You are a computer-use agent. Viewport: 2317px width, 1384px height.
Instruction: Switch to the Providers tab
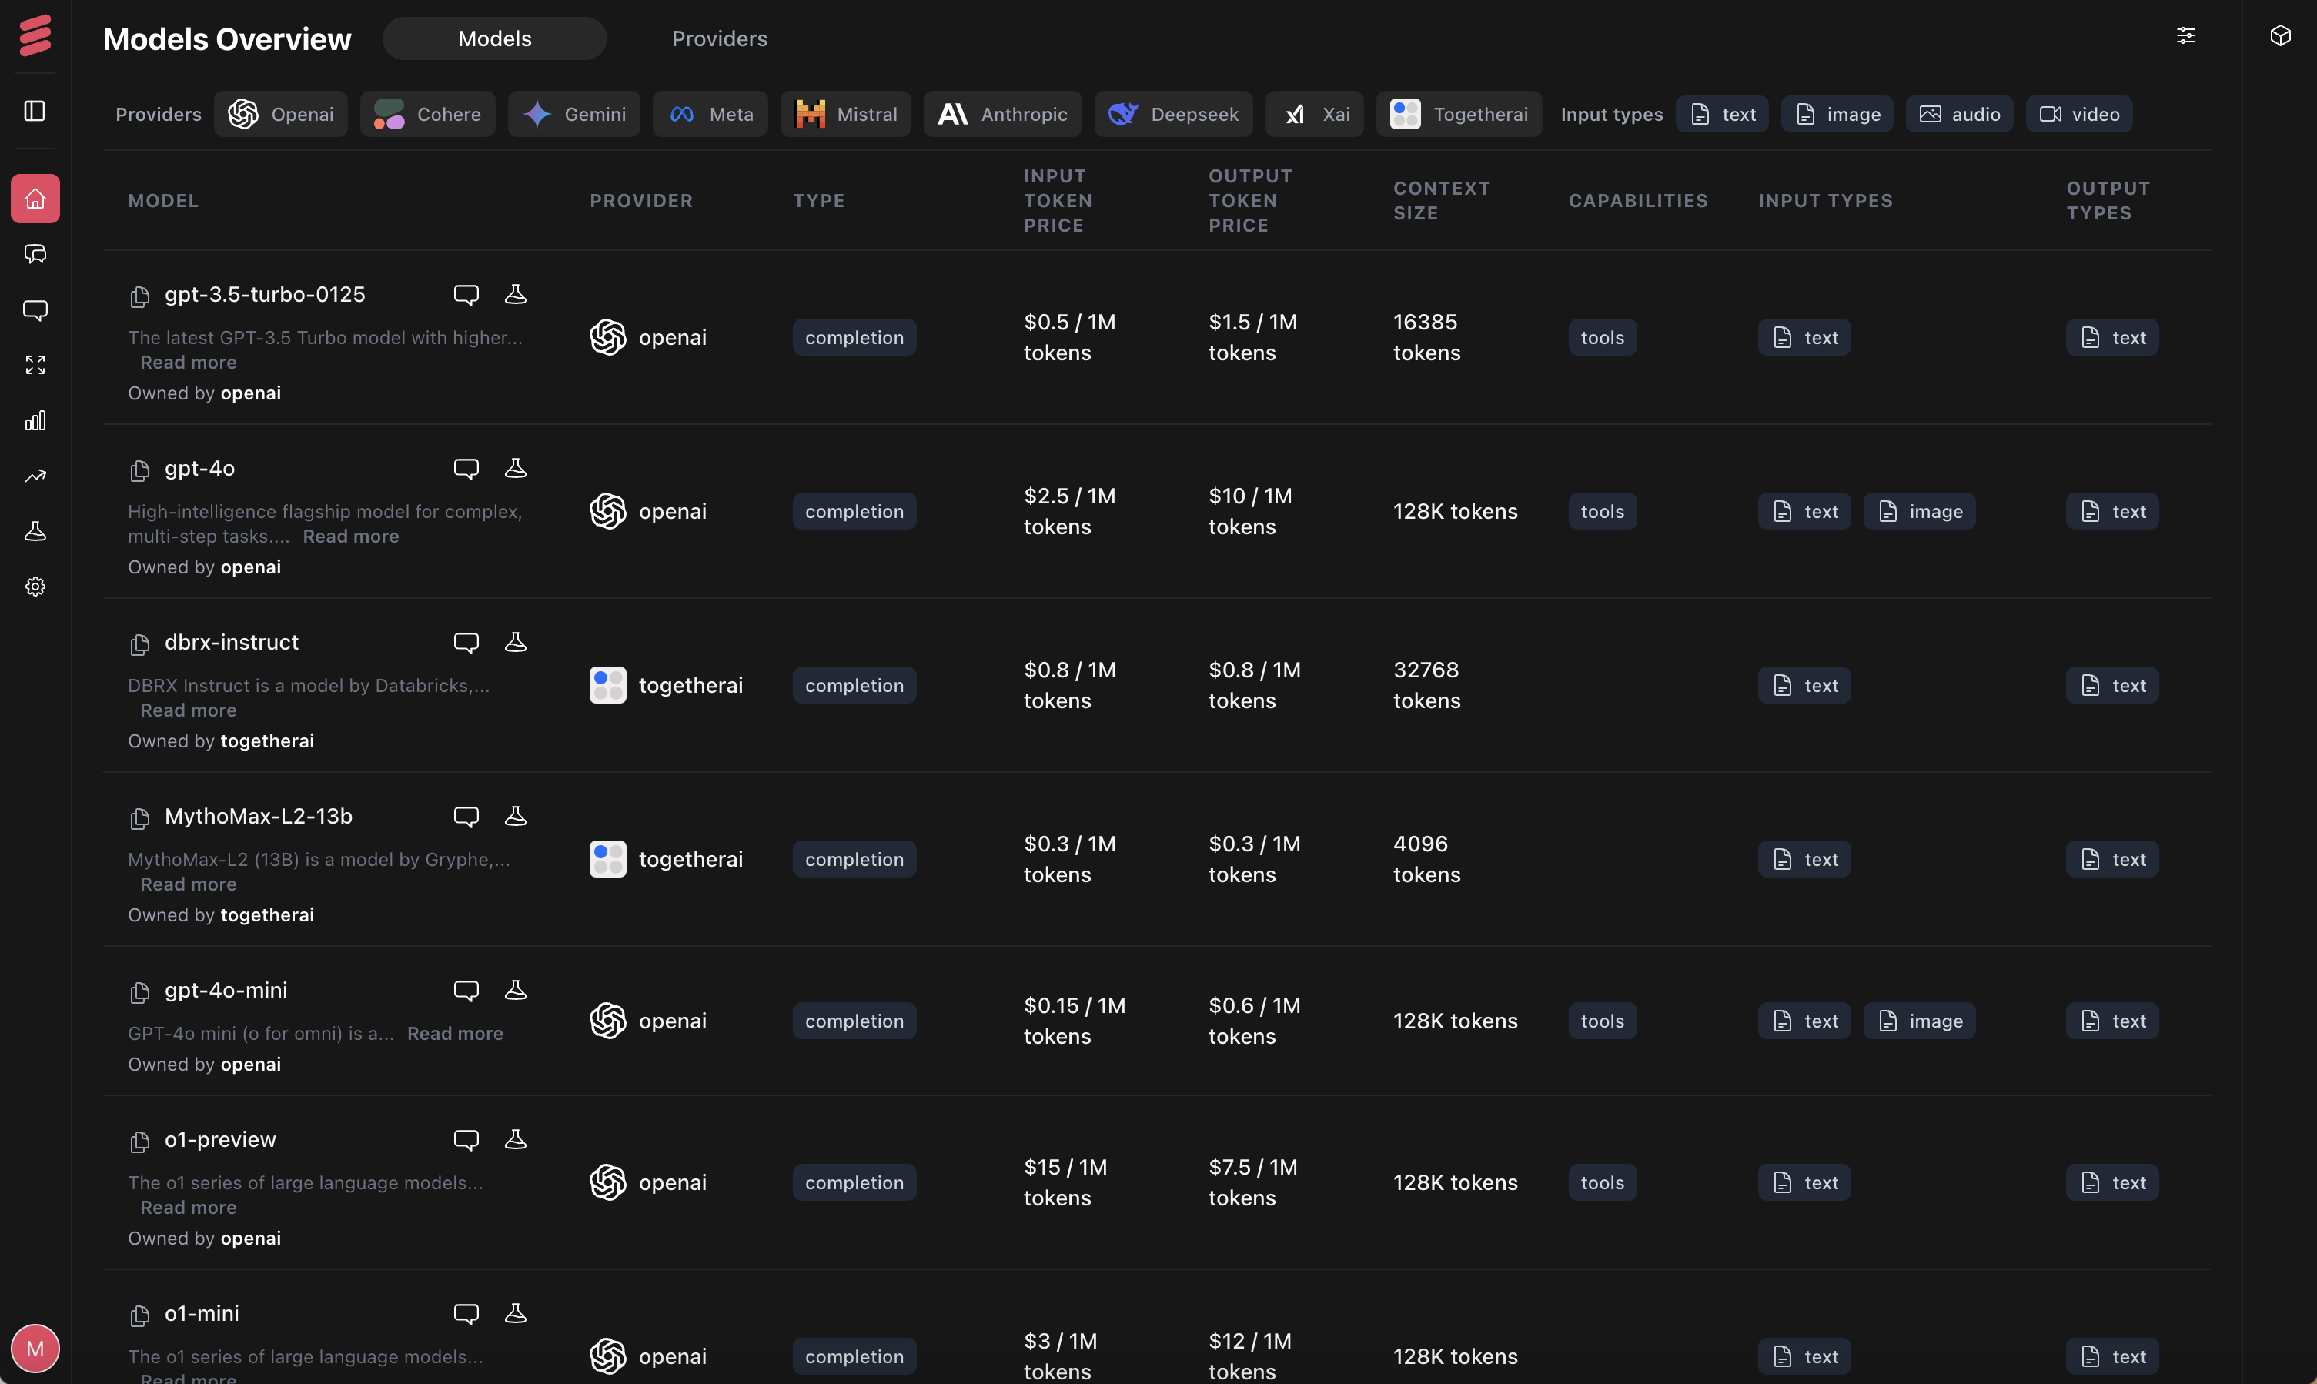pyautogui.click(x=720, y=38)
